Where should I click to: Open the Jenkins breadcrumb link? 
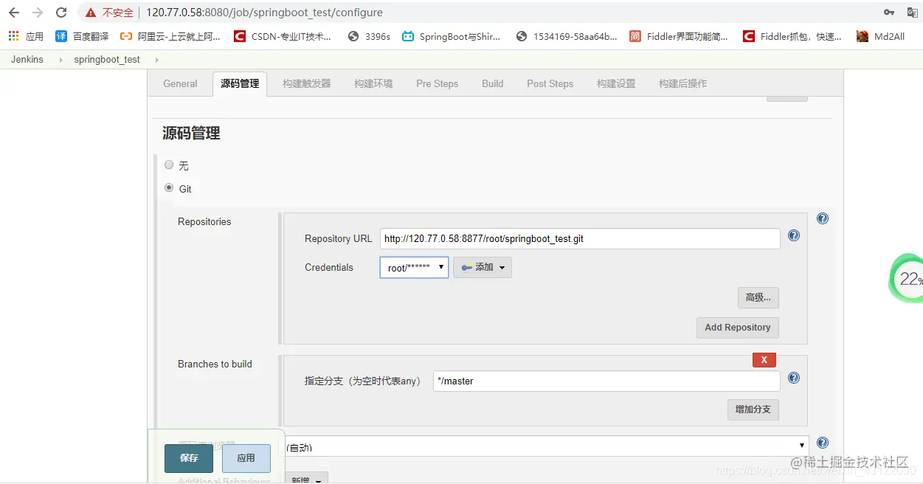(x=27, y=59)
